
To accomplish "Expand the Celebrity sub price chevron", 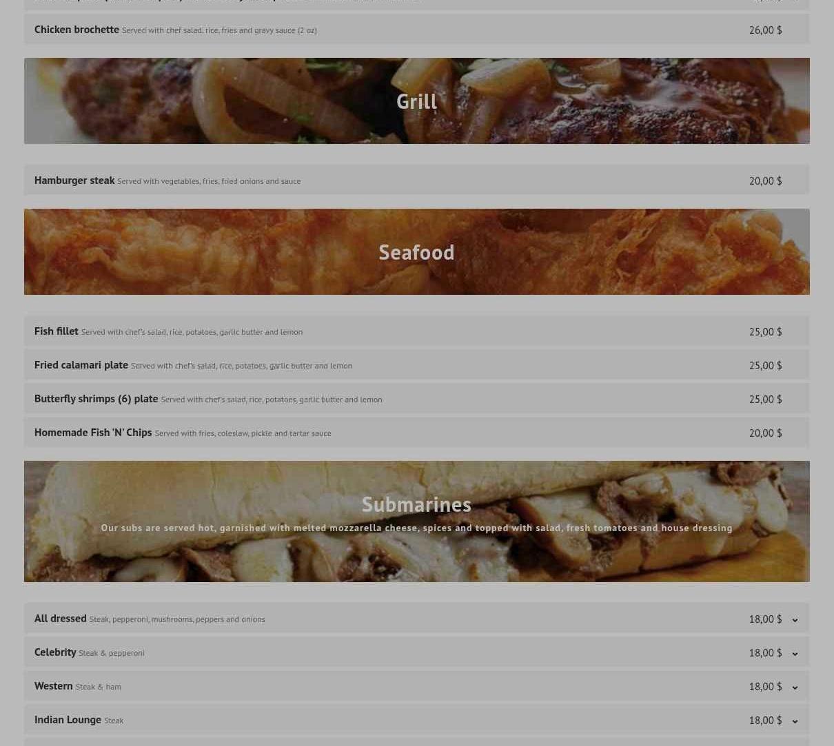I will click(x=795, y=653).
